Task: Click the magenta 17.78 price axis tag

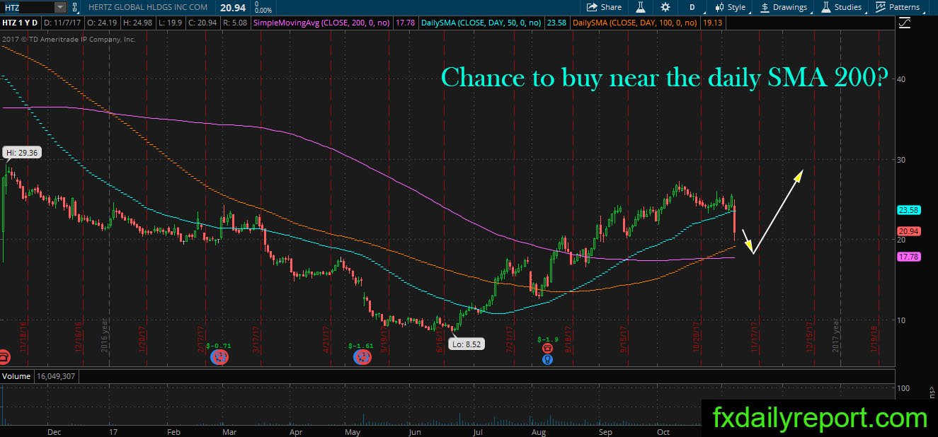Action: point(908,257)
